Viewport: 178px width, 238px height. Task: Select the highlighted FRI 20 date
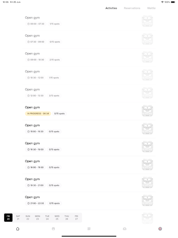click(x=8, y=217)
